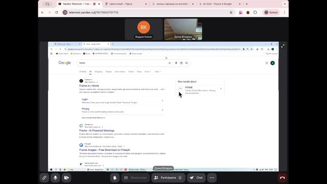The height and width of the screenshot is (184, 327).
Task: Select the Images search filter tab
Action: point(108,72)
